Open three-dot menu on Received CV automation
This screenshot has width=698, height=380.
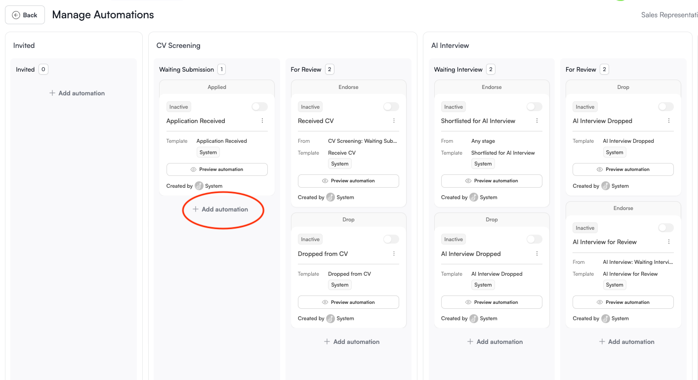coord(394,121)
